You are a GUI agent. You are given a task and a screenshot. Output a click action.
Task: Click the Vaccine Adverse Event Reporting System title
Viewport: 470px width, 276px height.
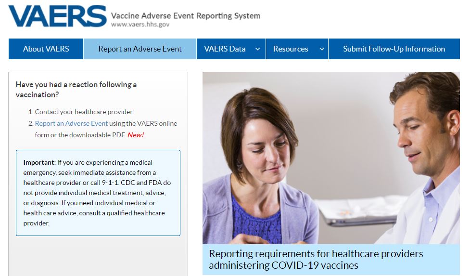186,15
